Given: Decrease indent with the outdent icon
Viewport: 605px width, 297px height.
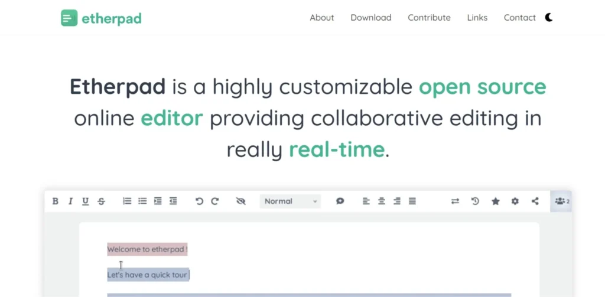Looking at the screenshot, I should (x=173, y=201).
